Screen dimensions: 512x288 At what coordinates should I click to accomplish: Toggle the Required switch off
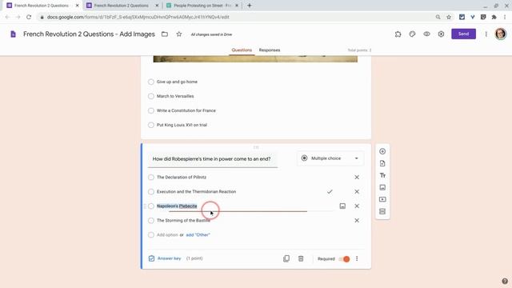tap(344, 259)
